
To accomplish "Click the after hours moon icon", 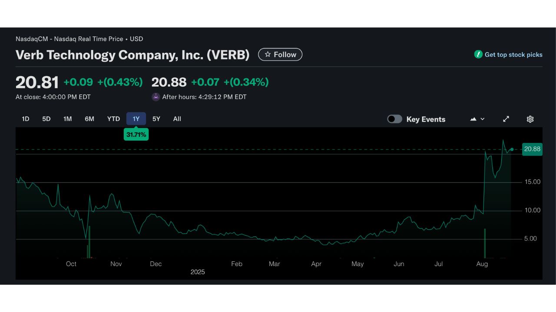I will 156,97.
